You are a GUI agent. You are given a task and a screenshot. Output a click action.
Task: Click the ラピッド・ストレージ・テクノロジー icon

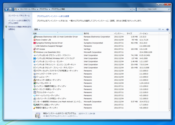[x=34, y=68]
